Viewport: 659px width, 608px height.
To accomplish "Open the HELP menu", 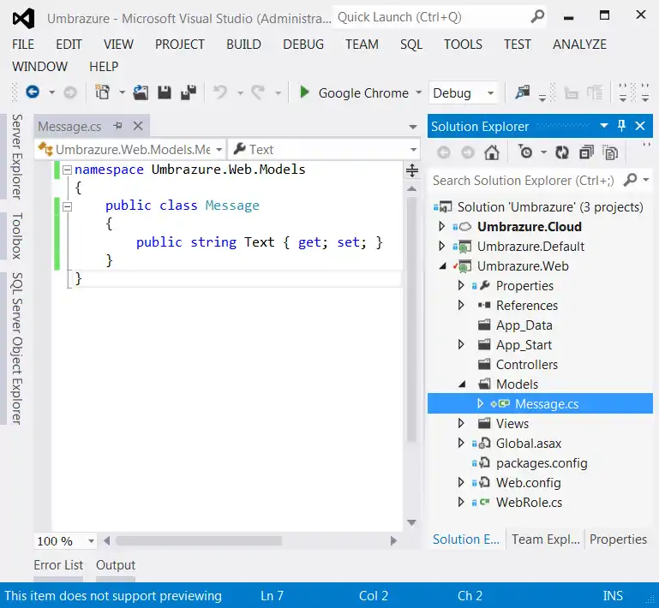I will (x=104, y=66).
